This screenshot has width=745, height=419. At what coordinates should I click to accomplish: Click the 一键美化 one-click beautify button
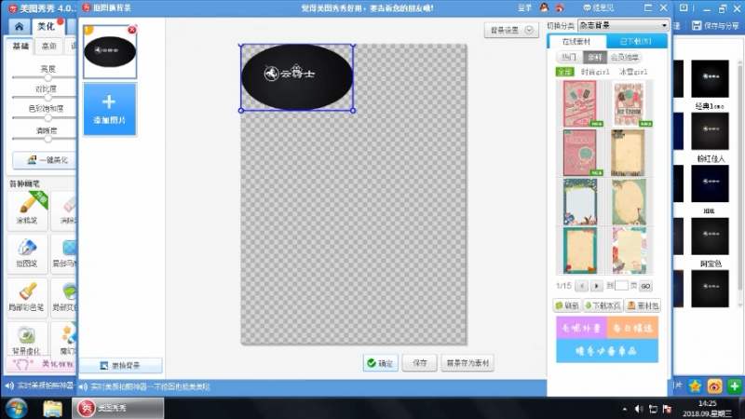click(46, 160)
